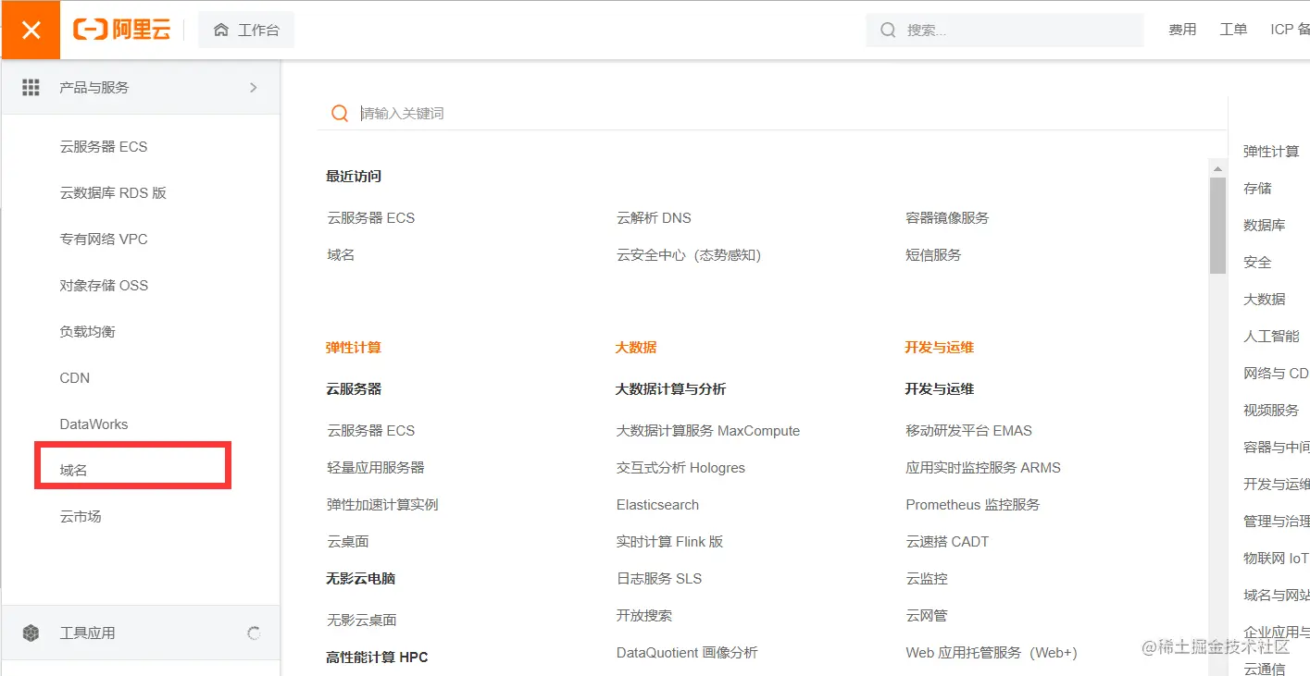Jump to 数据库 category
The width and height of the screenshot is (1310, 676).
click(x=1265, y=225)
